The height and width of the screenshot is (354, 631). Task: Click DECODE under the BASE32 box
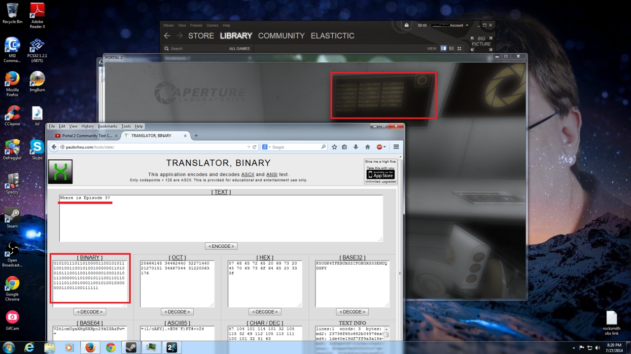[x=353, y=312]
